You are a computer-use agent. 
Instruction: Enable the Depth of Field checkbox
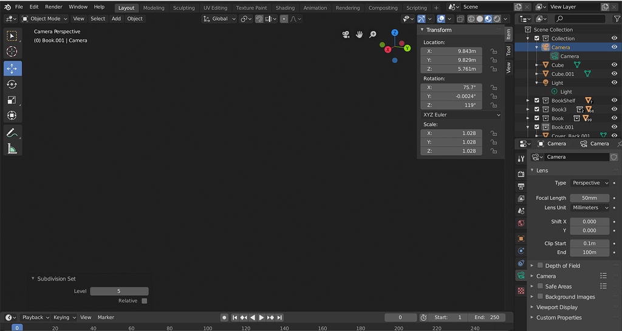click(540, 266)
